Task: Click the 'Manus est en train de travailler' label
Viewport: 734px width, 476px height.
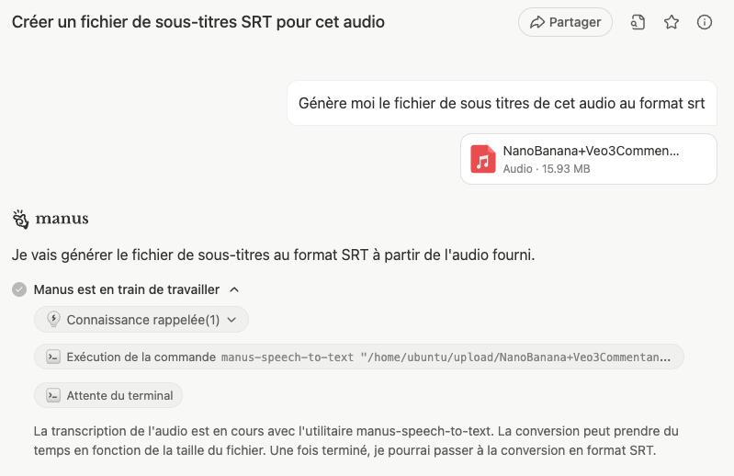Action: 127,289
